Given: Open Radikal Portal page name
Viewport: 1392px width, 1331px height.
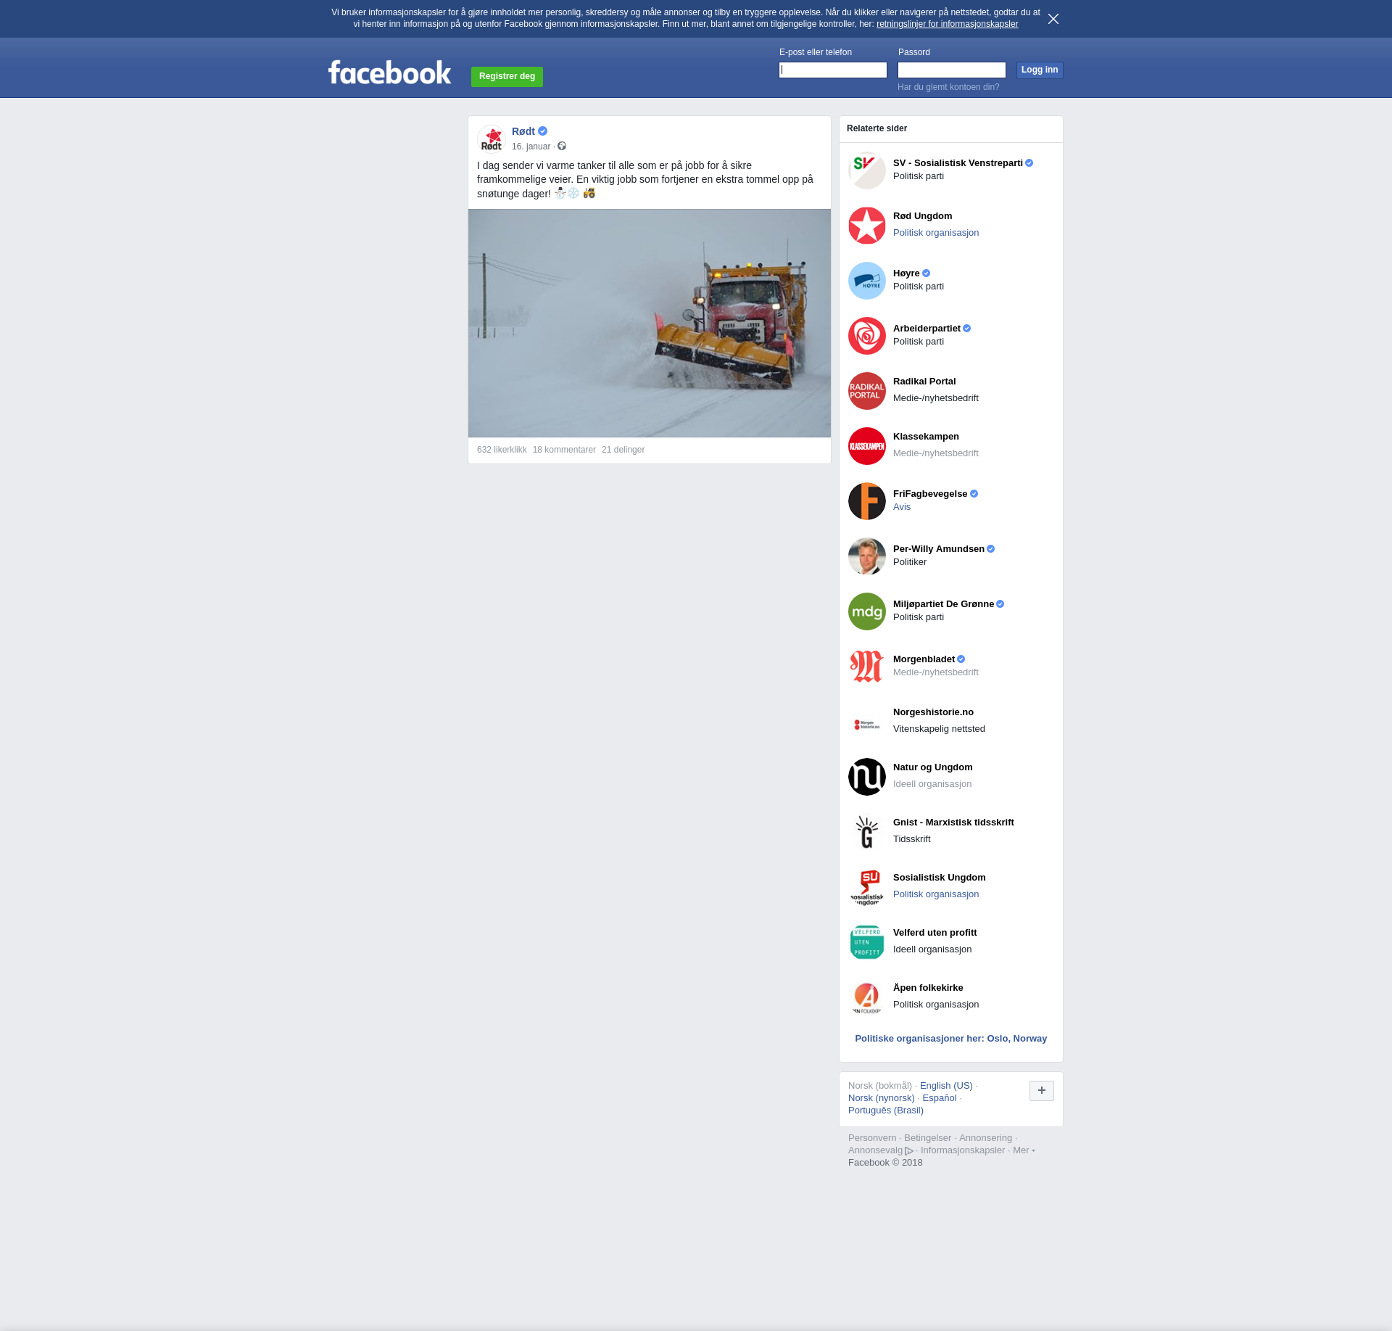Looking at the screenshot, I should pyautogui.click(x=924, y=382).
